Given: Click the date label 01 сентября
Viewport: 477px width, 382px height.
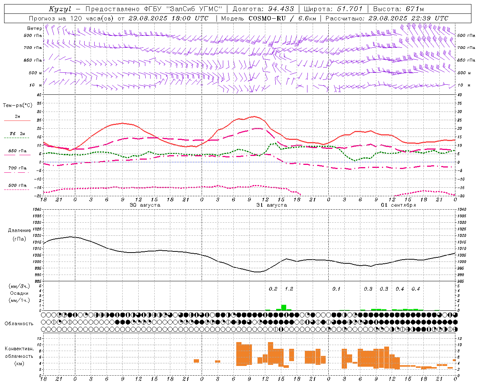Looking at the screenshot, I should pos(398,205).
